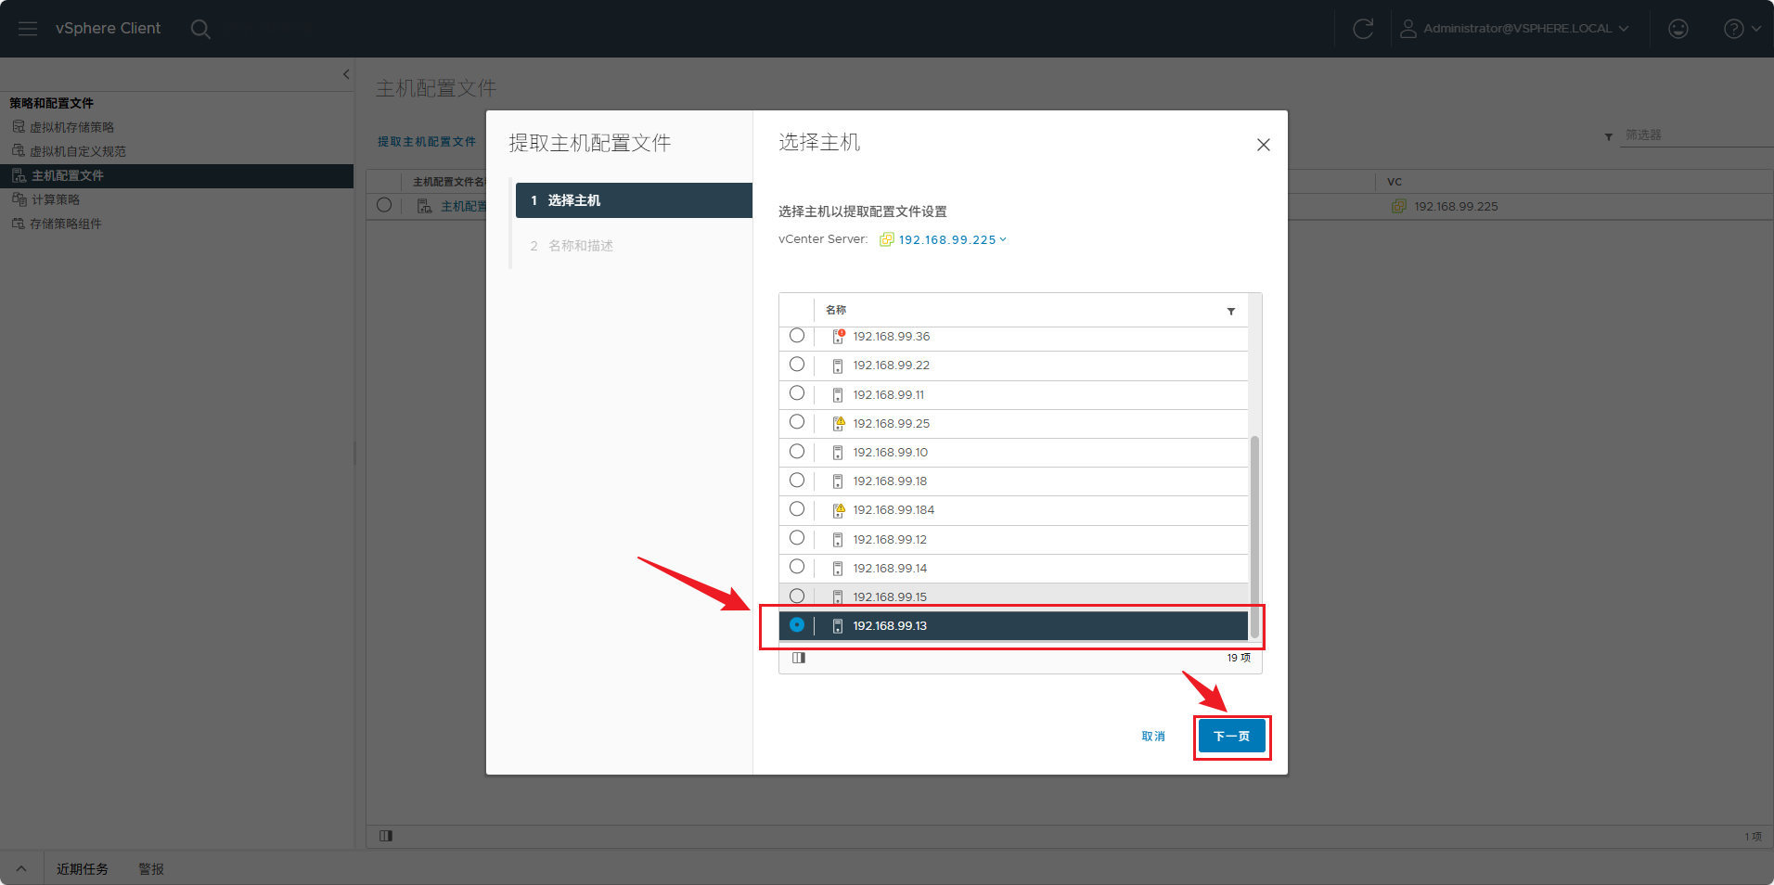Click the filter icon in 名称 column
This screenshot has height=885, width=1774.
click(1231, 311)
